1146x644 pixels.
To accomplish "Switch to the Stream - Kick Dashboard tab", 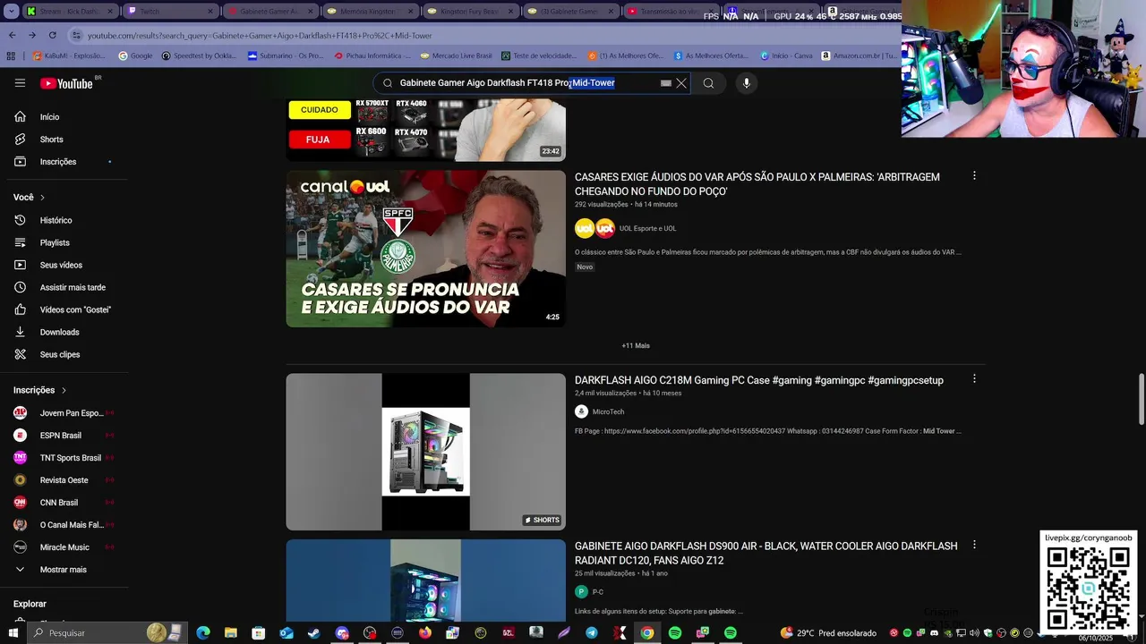I will (70, 12).
